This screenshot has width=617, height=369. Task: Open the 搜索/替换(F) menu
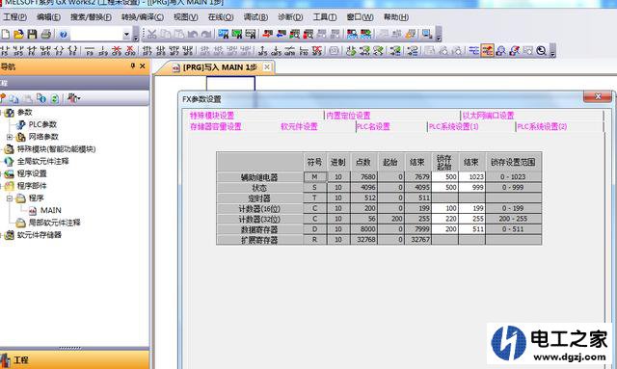[x=91, y=17]
